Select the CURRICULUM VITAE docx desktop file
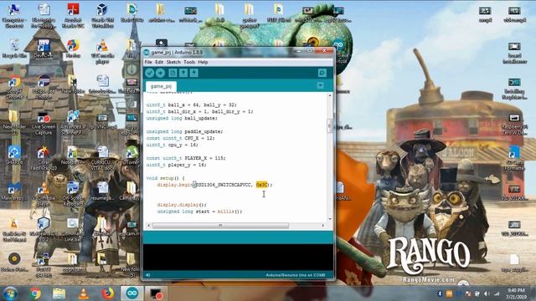 coord(102,158)
